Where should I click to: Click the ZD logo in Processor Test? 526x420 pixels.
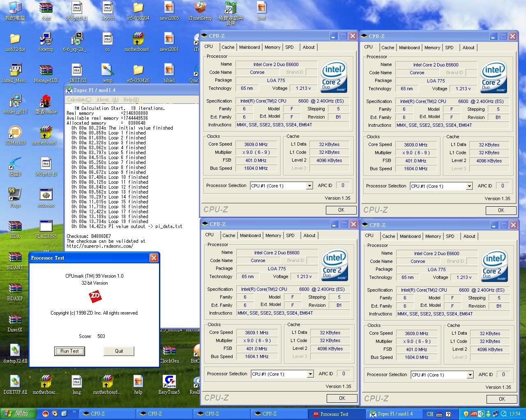click(x=95, y=296)
